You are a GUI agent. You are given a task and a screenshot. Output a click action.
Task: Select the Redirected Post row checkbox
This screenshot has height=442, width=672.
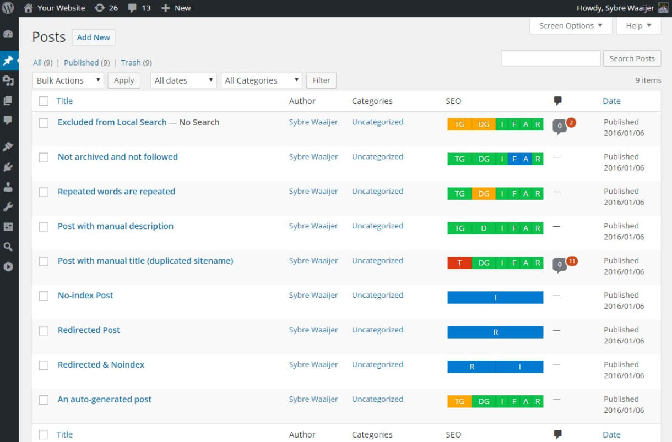(x=44, y=331)
